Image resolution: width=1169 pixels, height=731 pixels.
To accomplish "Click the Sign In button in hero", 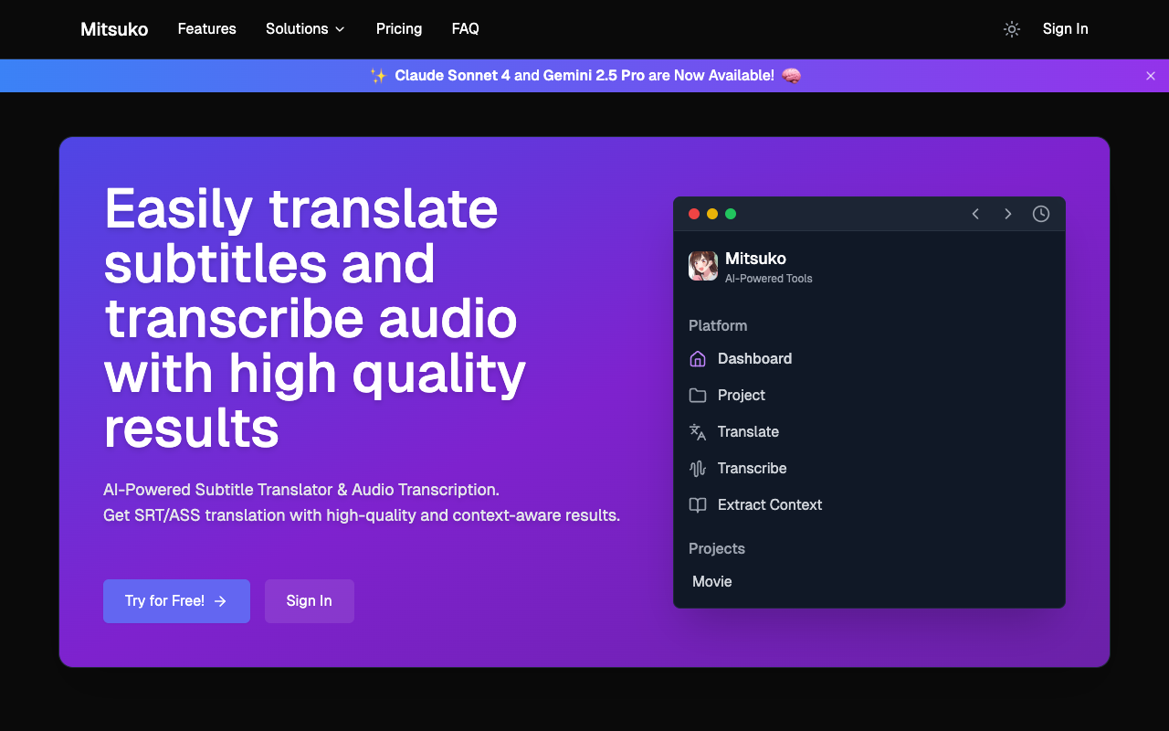I will (310, 601).
